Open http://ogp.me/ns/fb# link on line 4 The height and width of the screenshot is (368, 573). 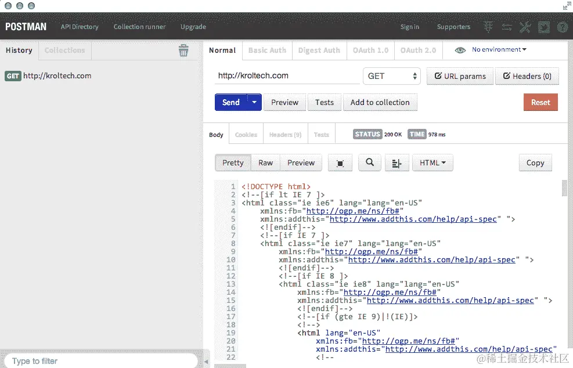tap(352, 211)
